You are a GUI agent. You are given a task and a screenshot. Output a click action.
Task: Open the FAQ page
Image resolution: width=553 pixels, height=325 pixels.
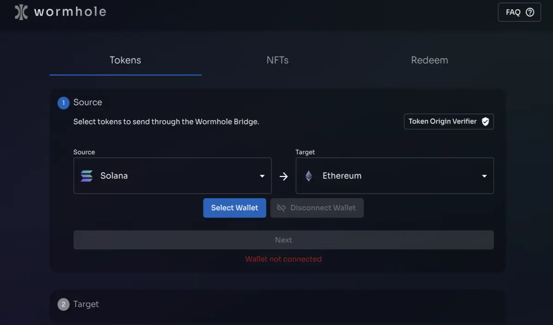click(519, 12)
